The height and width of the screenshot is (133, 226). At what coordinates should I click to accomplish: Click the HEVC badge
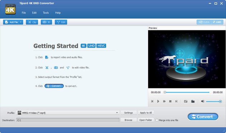(101, 46)
